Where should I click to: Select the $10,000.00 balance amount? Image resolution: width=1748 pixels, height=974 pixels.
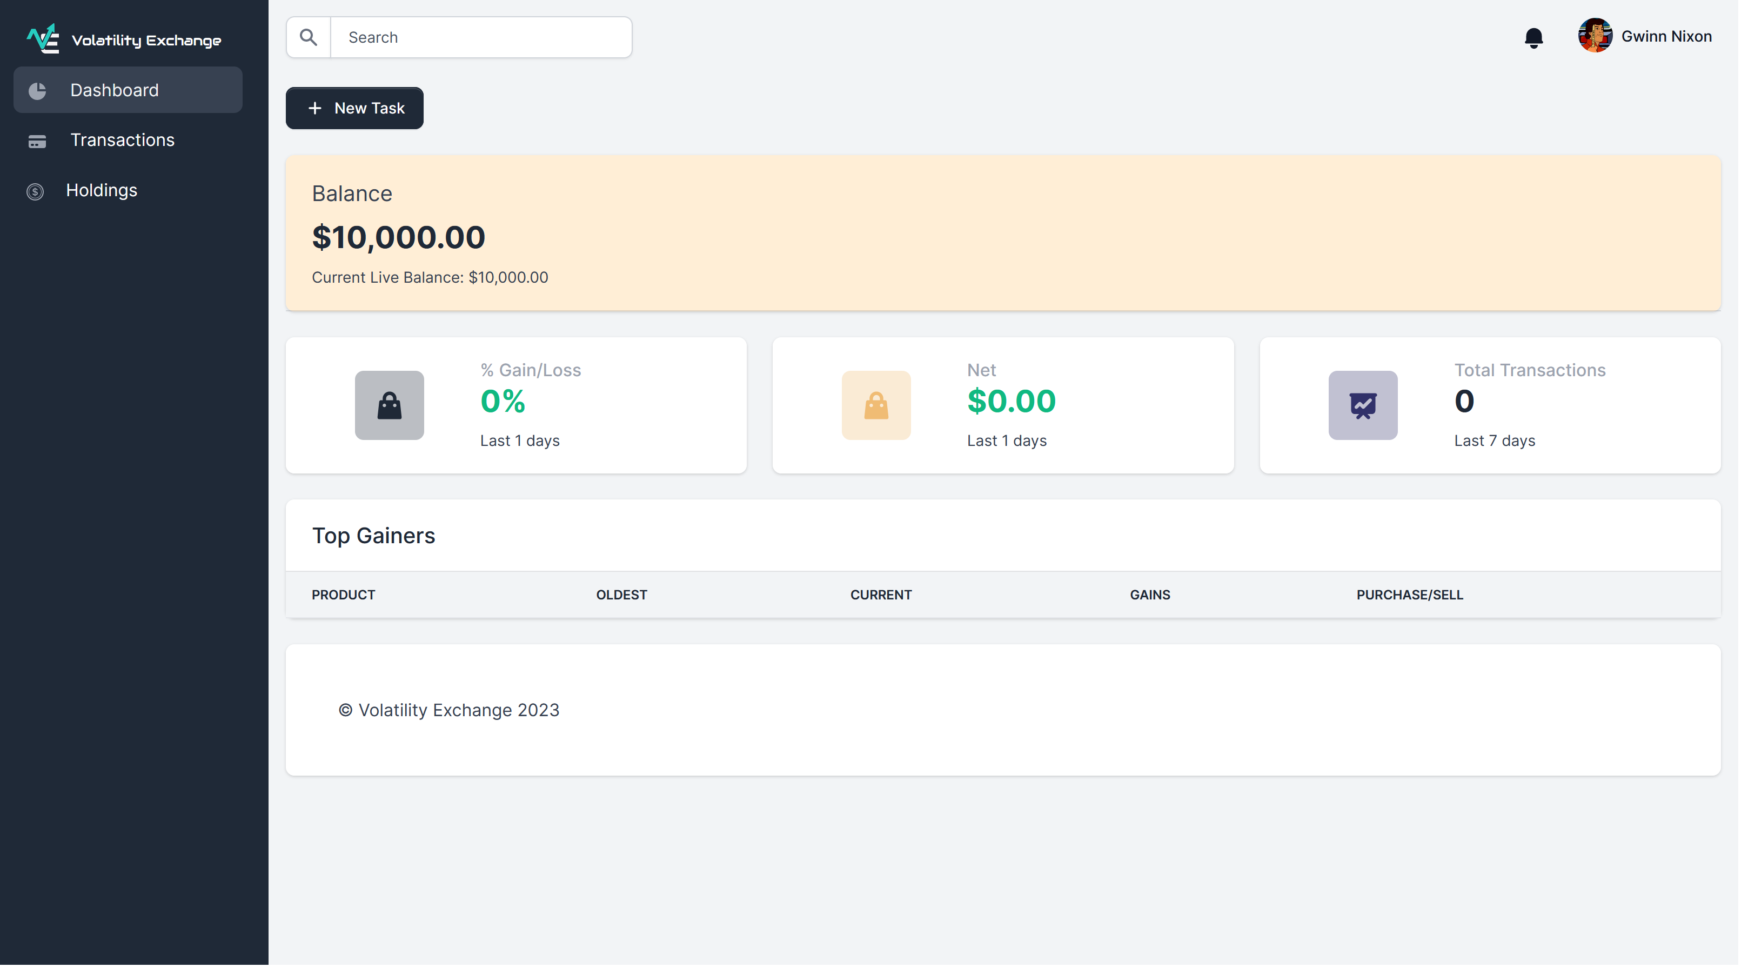pyautogui.click(x=401, y=239)
